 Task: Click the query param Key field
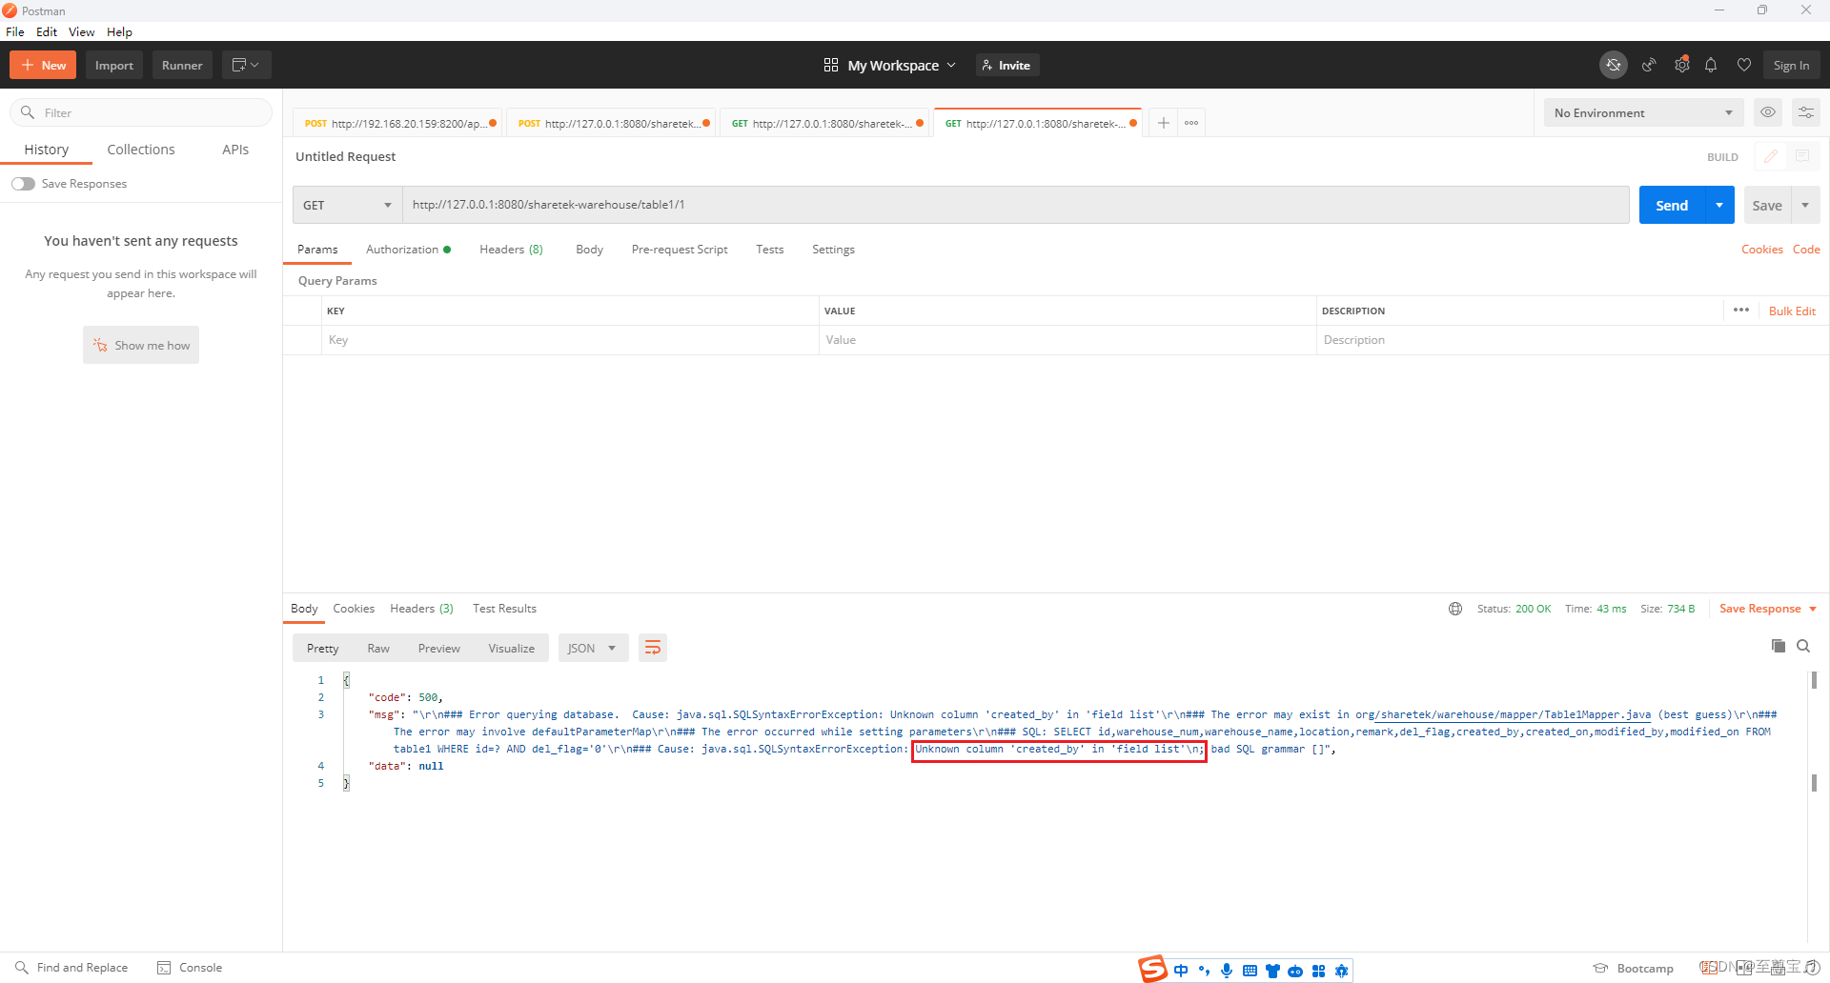tap(570, 340)
